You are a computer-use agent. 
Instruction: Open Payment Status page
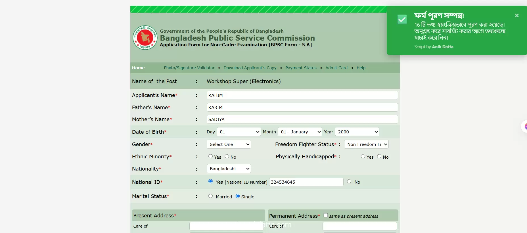coord(301,68)
